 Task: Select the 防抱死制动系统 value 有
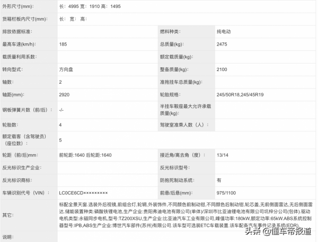tap(219, 180)
